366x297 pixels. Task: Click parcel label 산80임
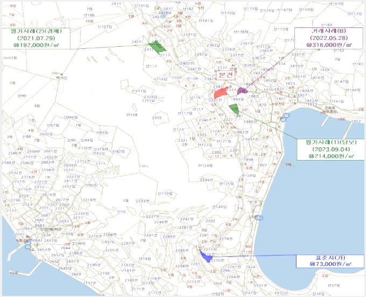click(91, 185)
